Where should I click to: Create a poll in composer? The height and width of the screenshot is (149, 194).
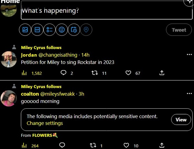[49, 30]
